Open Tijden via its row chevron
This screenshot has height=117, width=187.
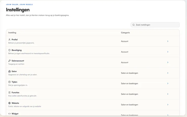pos(168,83)
